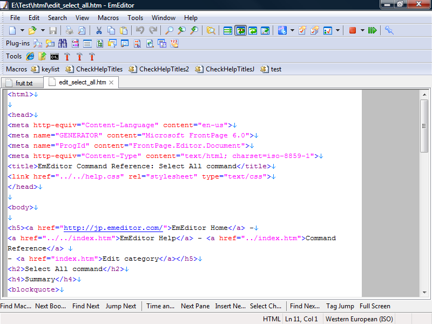Viewport: 432px width, 324px height.
Task: Toggle the highlighted wrap mode button
Action: (x=240, y=30)
